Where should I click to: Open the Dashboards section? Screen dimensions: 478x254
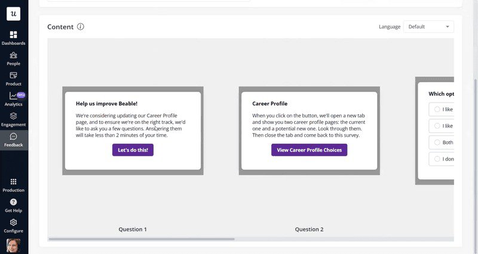pos(13,38)
